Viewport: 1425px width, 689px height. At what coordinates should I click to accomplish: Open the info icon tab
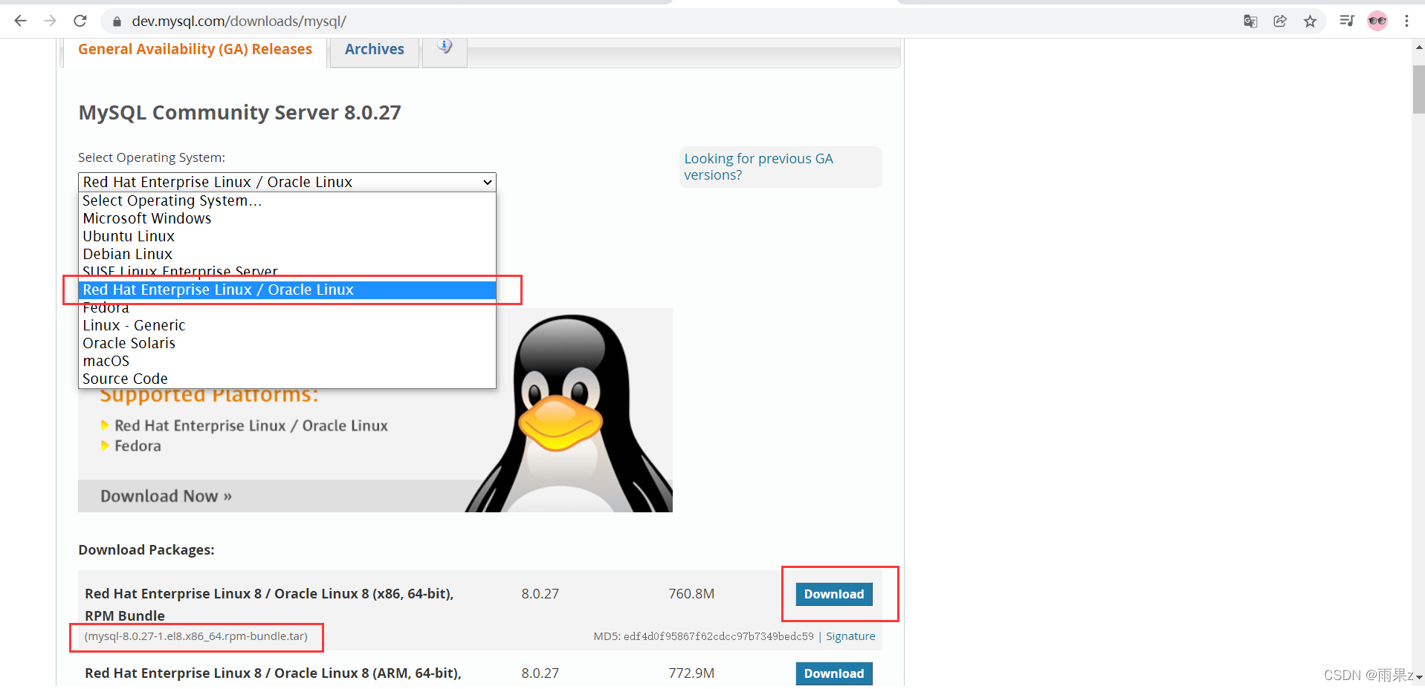click(445, 48)
